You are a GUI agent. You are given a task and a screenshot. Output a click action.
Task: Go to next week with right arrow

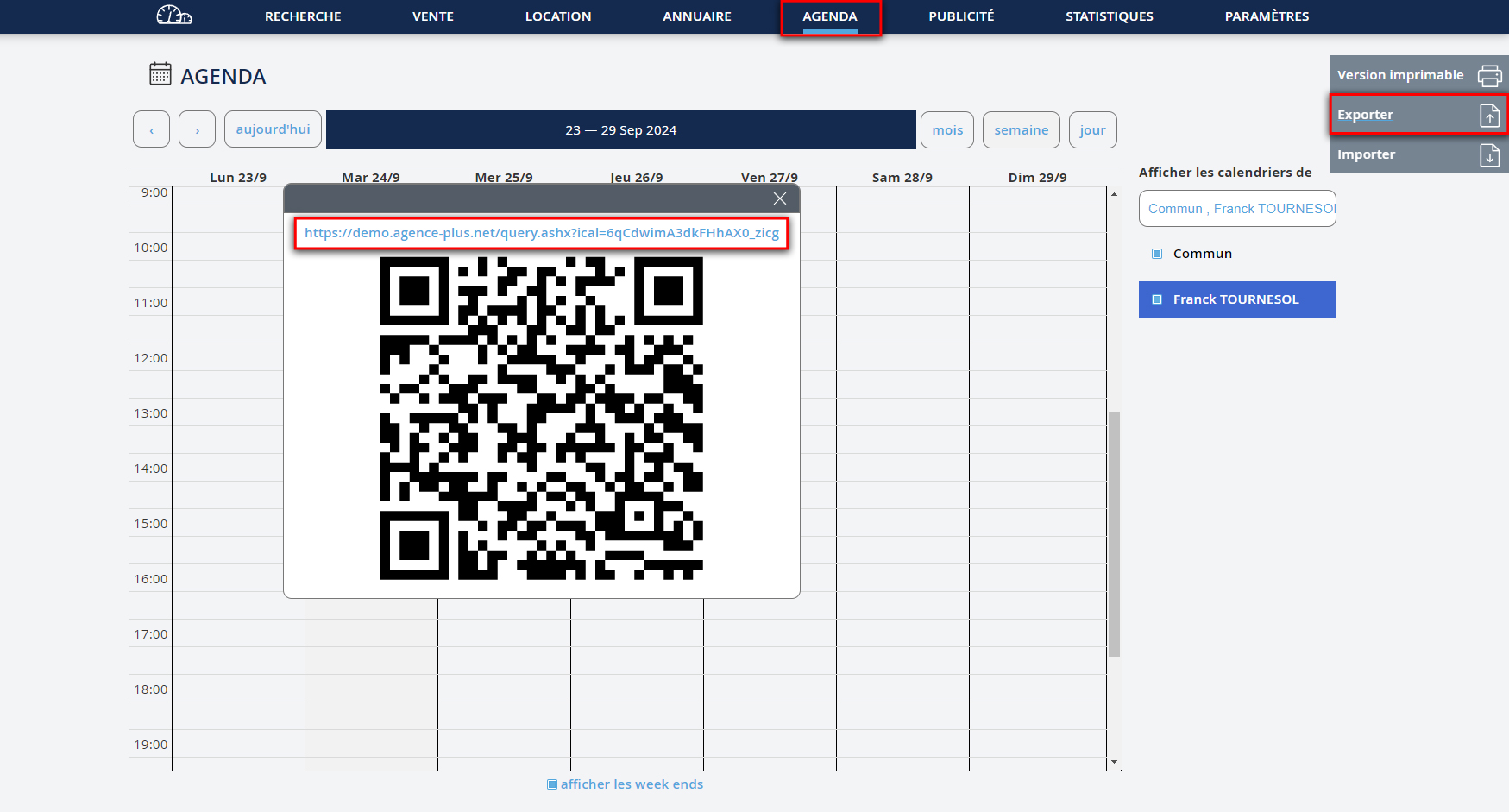tap(197, 130)
